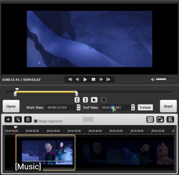Click the Format button
This screenshot has width=179, height=175.
click(x=145, y=108)
